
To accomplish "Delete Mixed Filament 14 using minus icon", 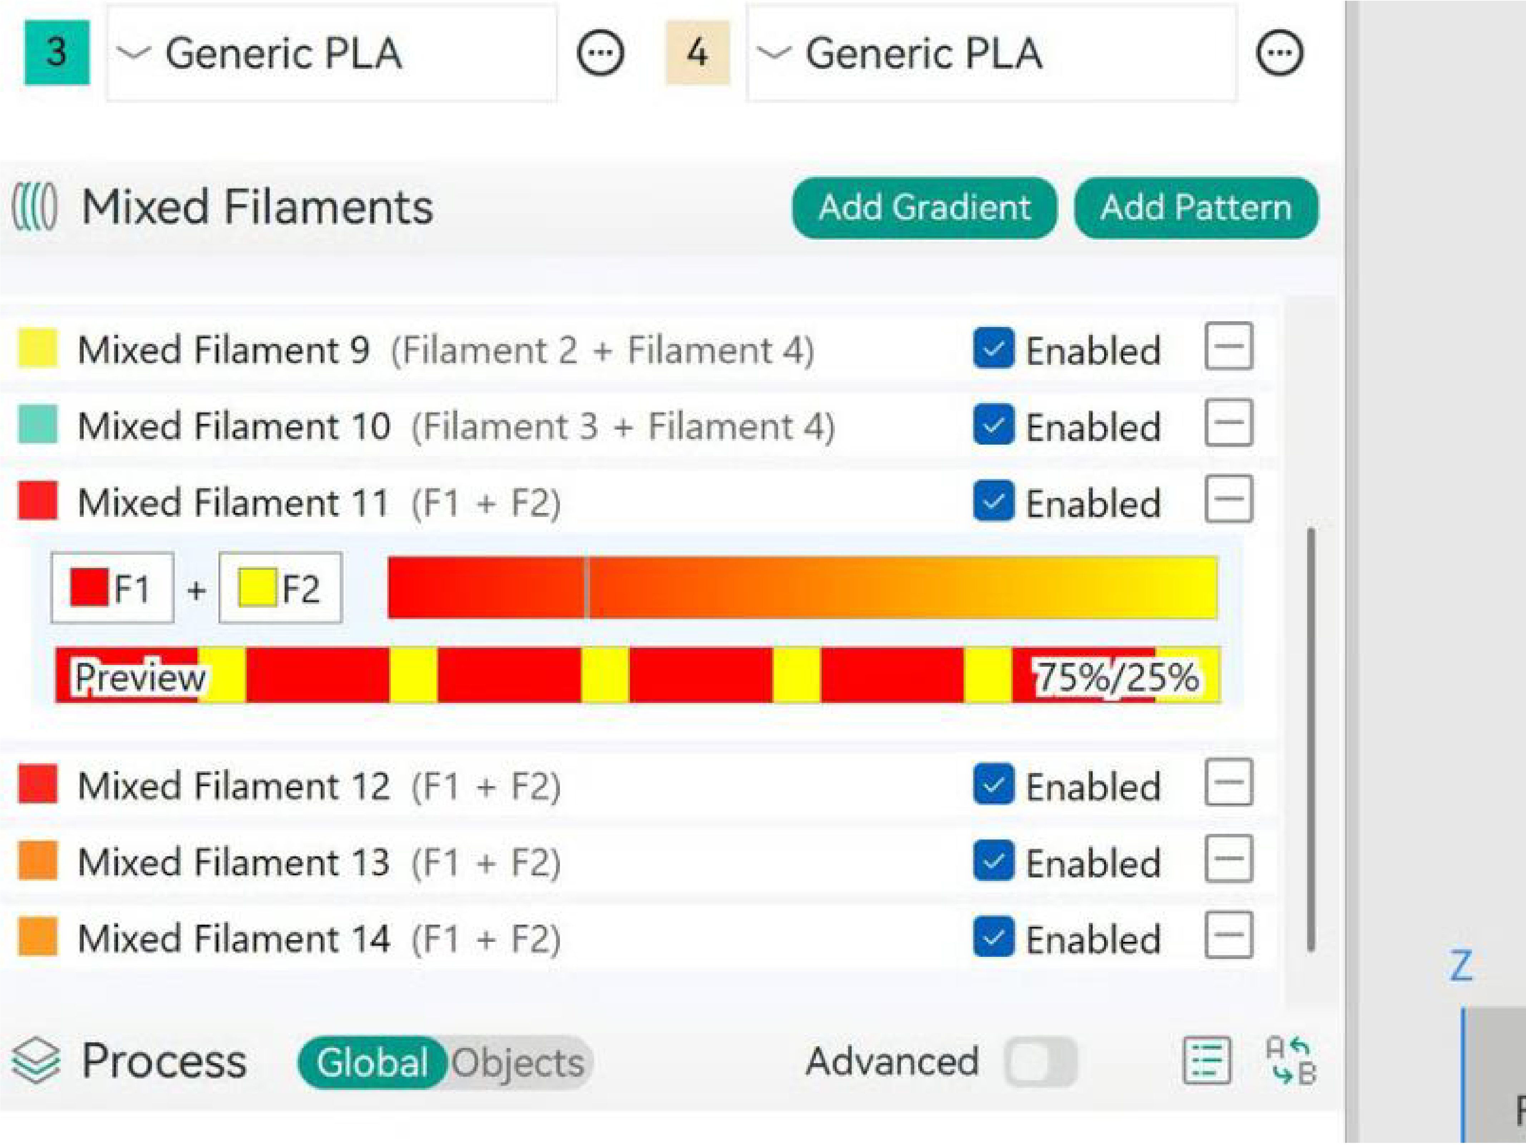I will [1229, 936].
